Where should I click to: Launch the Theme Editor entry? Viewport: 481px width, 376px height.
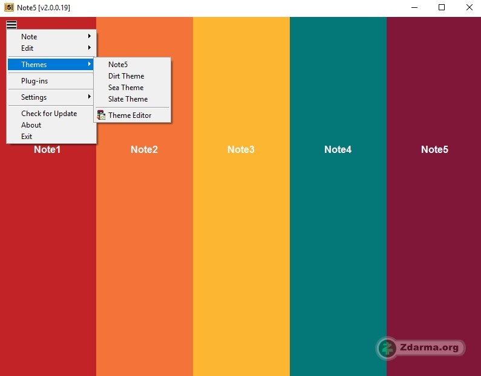[133, 115]
